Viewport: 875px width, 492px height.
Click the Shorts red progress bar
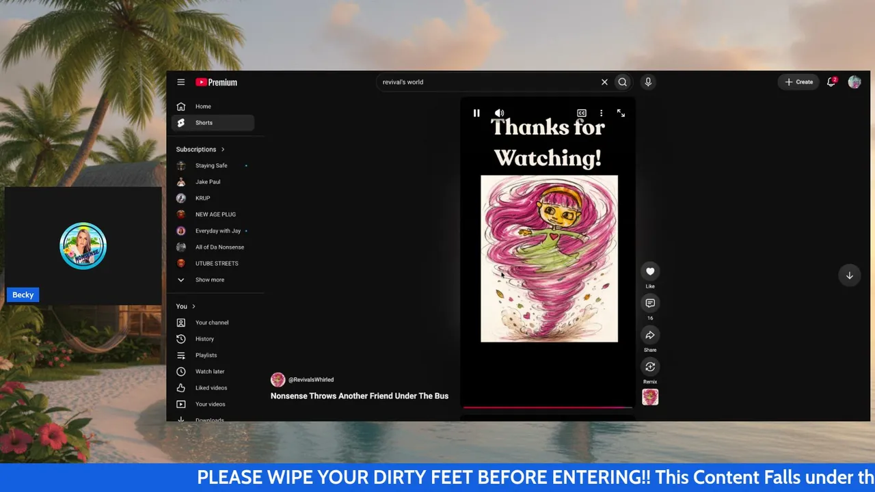548,407
